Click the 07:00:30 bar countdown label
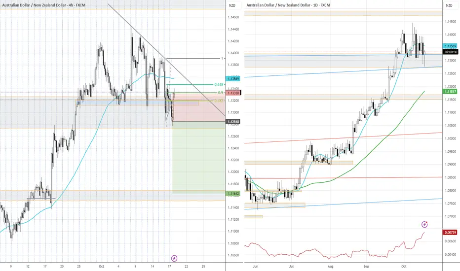The image size is (460, 271). 450,52
